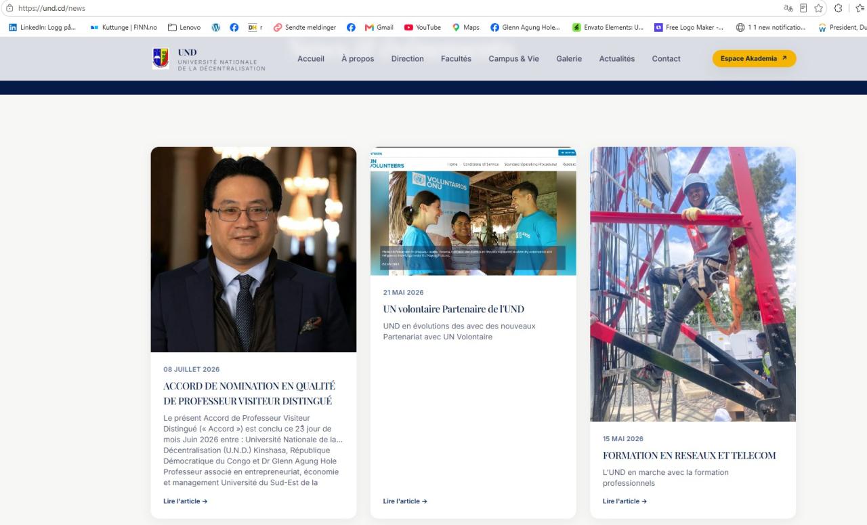Open the portrait photo of visiting professor article
This screenshot has width=867, height=525.
253,249
